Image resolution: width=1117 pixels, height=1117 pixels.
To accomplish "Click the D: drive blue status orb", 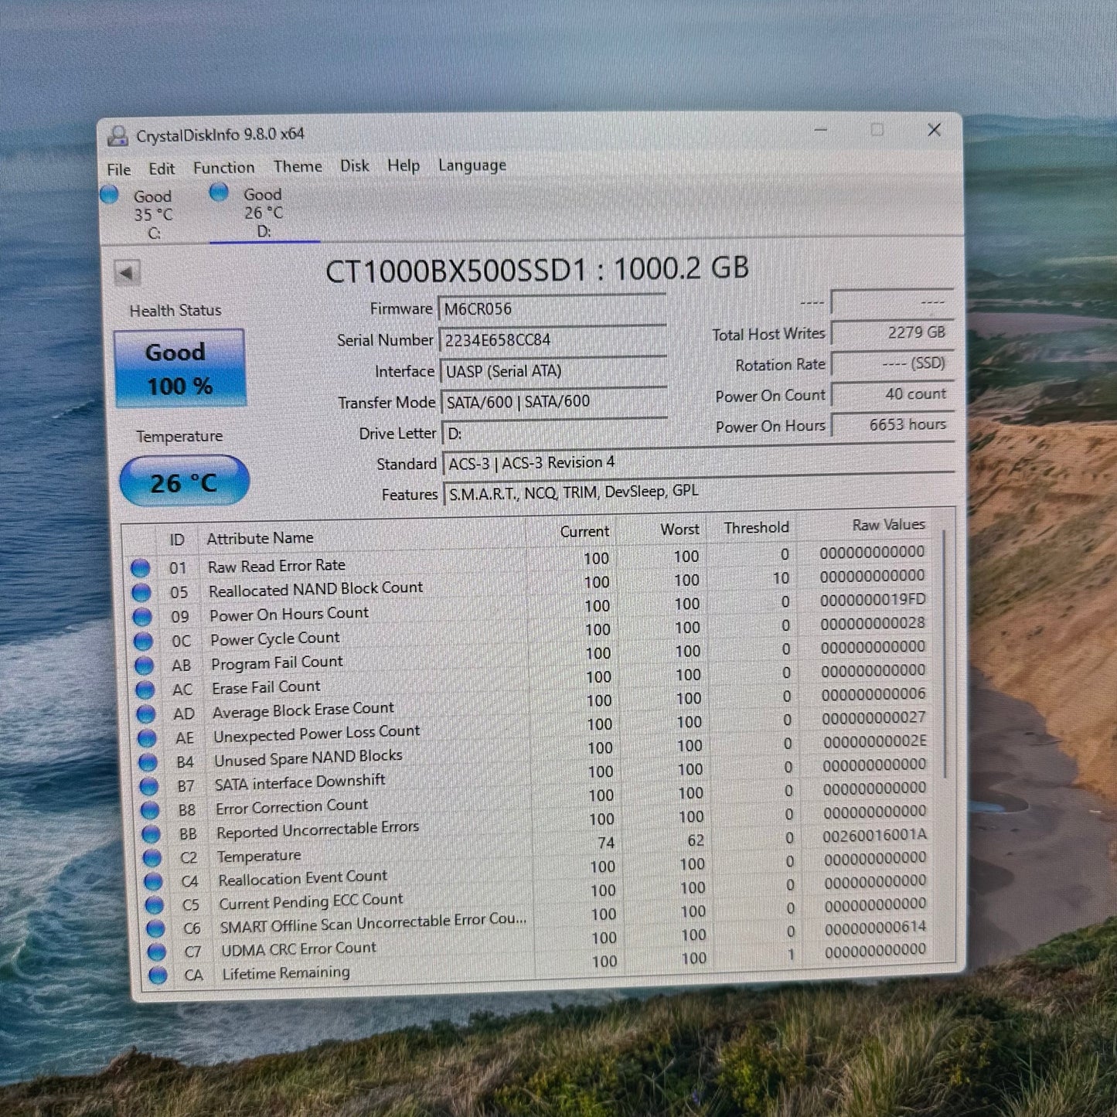I will click(x=219, y=191).
